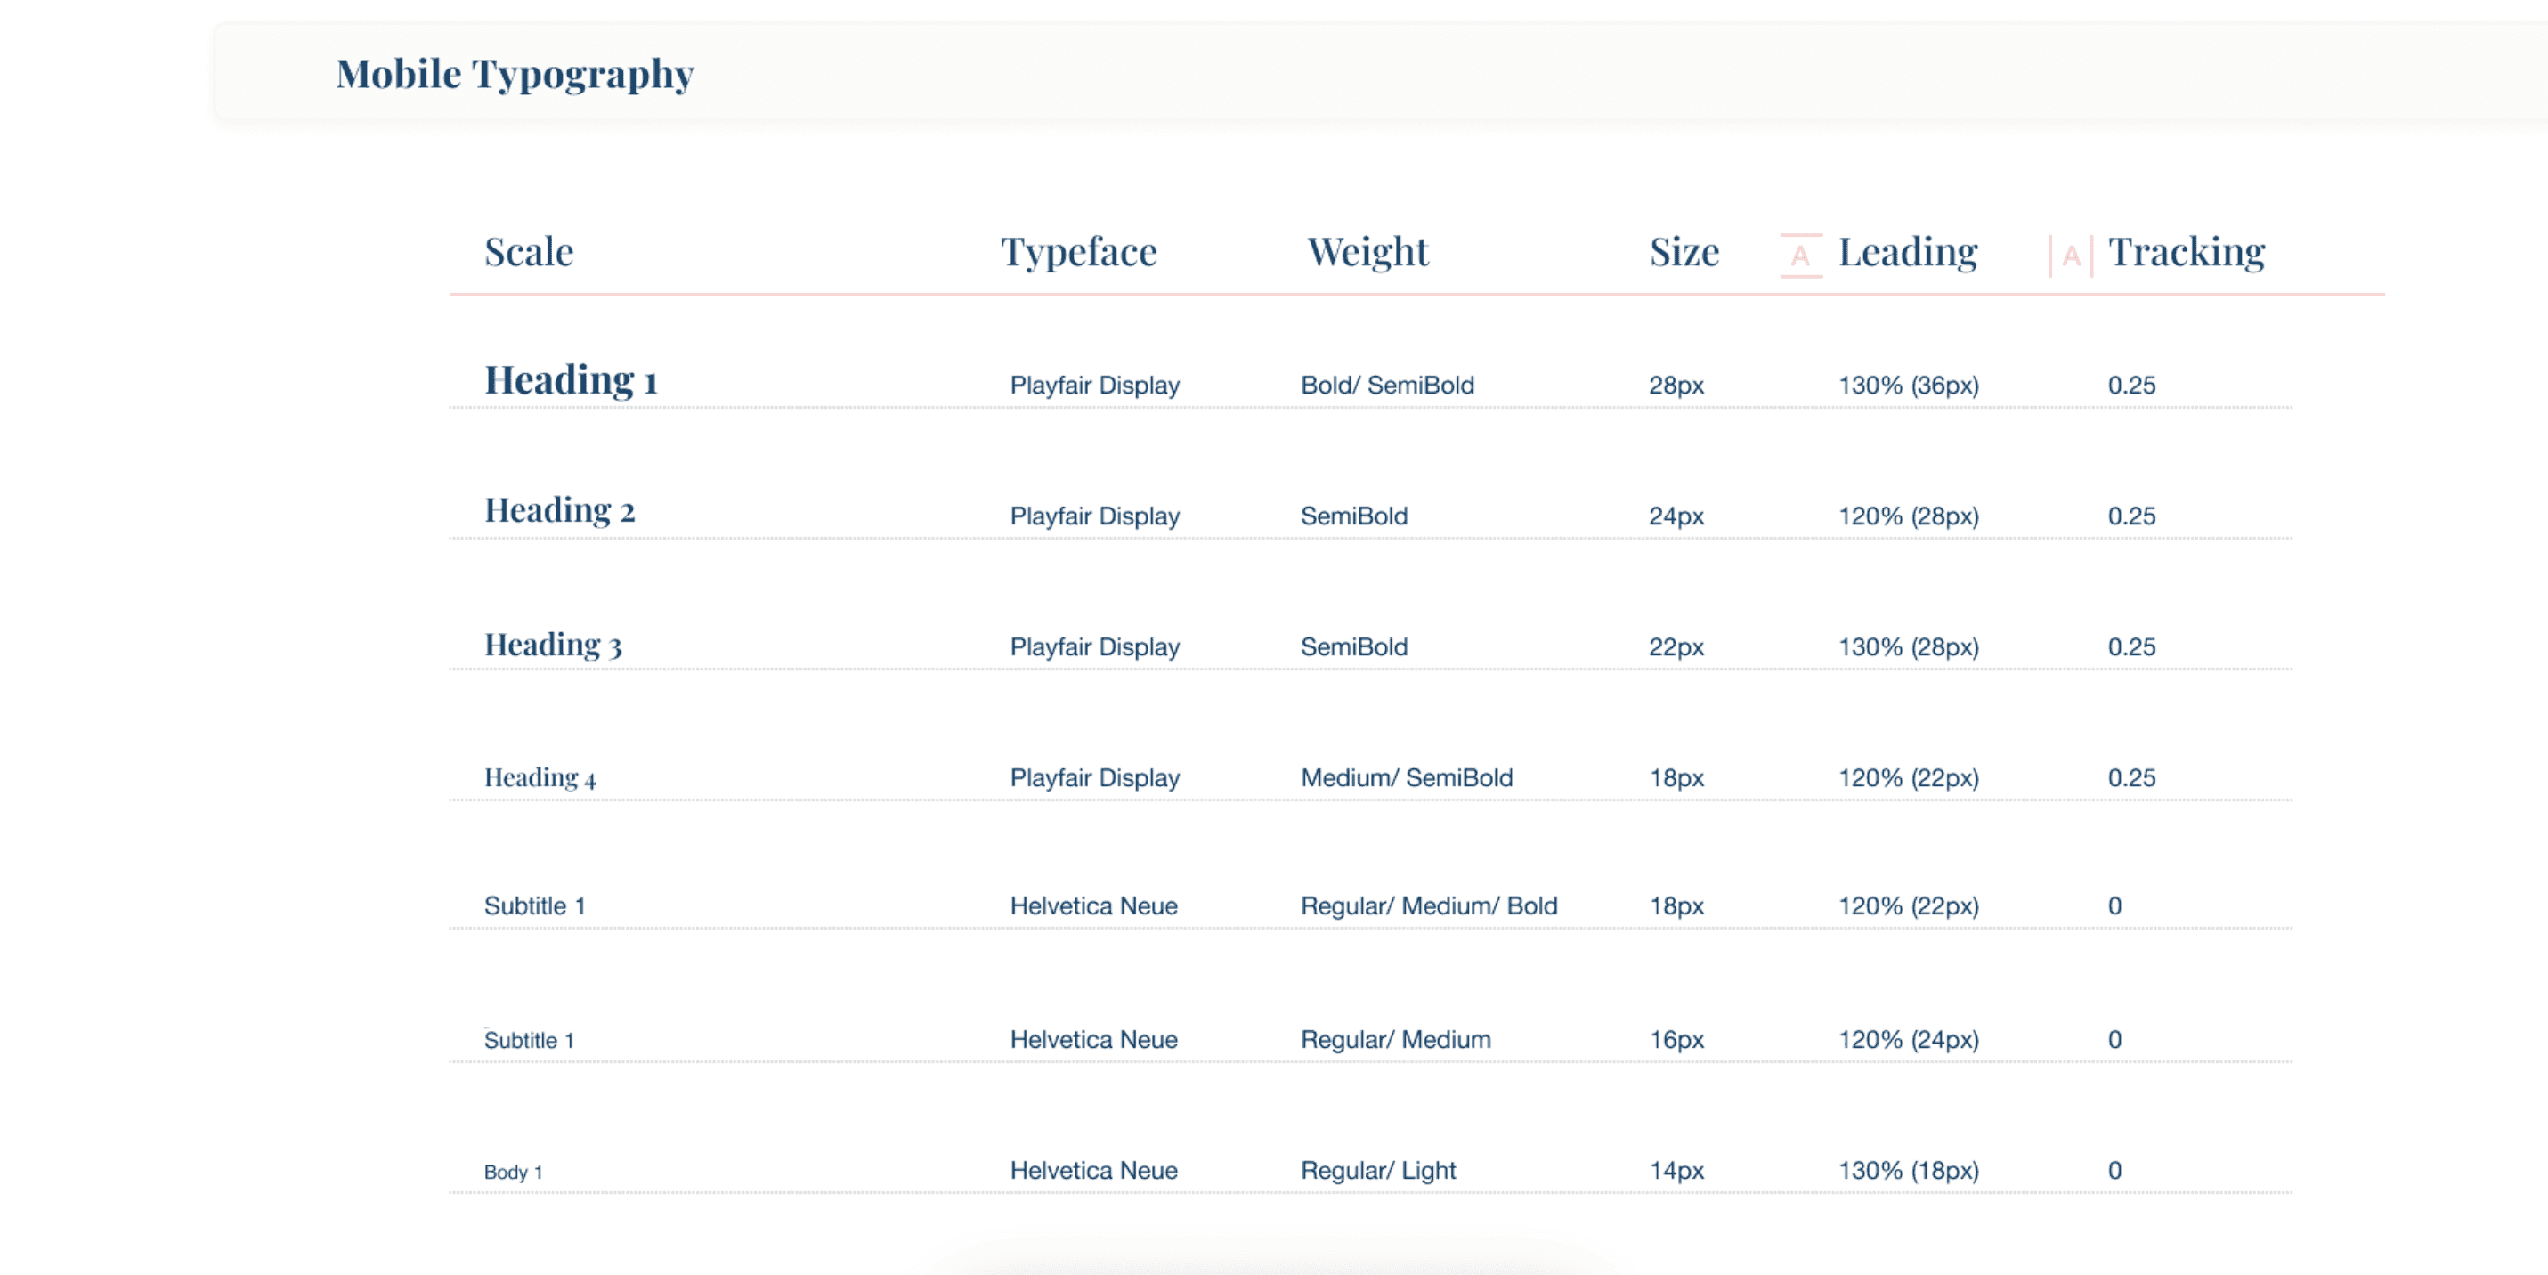This screenshot has height=1275, width=2548.
Task: Click the Tracking header text
Action: click(2186, 252)
